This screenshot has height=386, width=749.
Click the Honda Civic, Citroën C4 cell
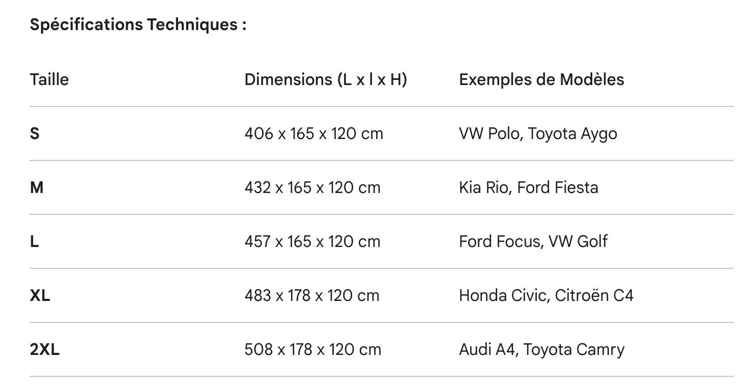point(546,296)
